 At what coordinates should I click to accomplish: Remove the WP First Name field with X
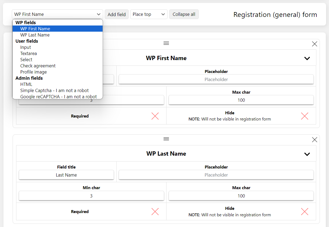click(314, 44)
